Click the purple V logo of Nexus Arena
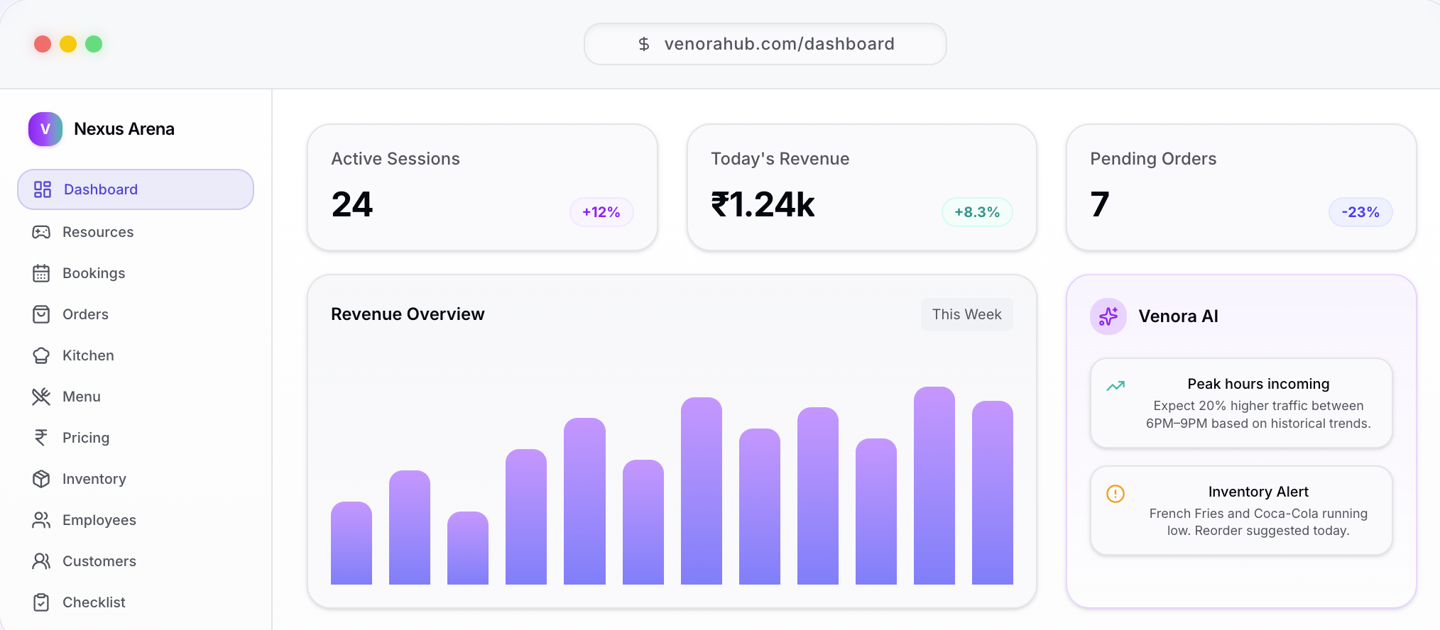 (45, 129)
